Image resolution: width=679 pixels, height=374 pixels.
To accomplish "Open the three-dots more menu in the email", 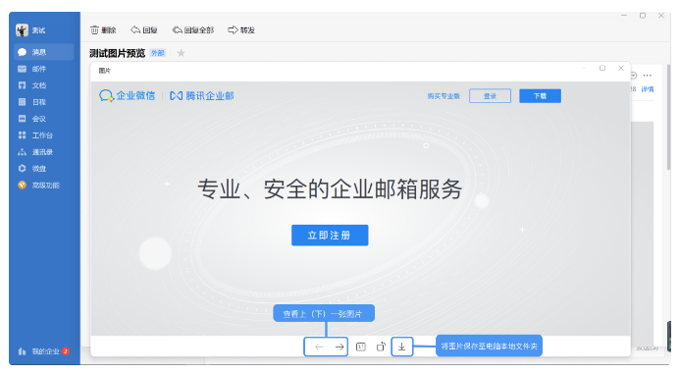I will [648, 76].
